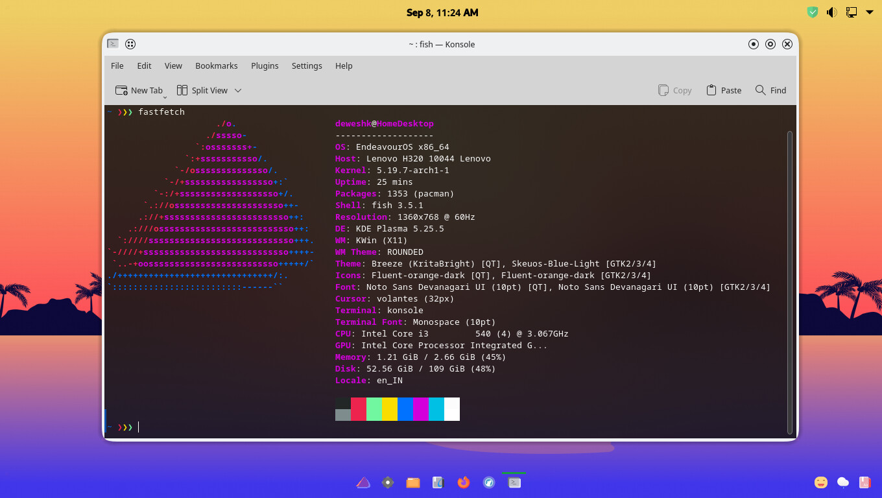Open the Plugins menu
882x498 pixels.
click(265, 65)
